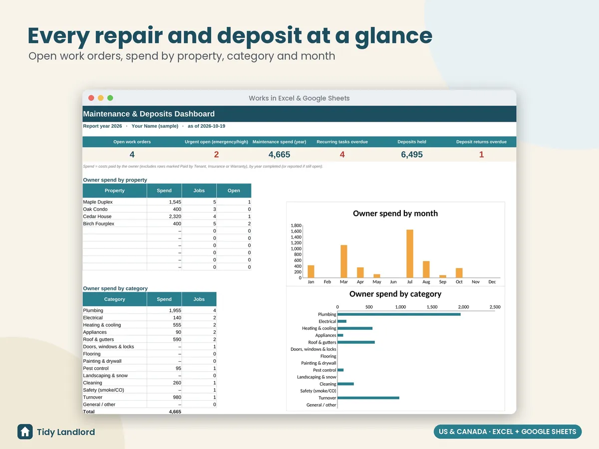Click the red close window dot
Viewport: 599px width, 449px height.
coord(91,98)
